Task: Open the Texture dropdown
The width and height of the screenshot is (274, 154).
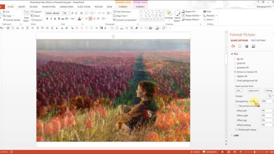Action: coord(270,96)
